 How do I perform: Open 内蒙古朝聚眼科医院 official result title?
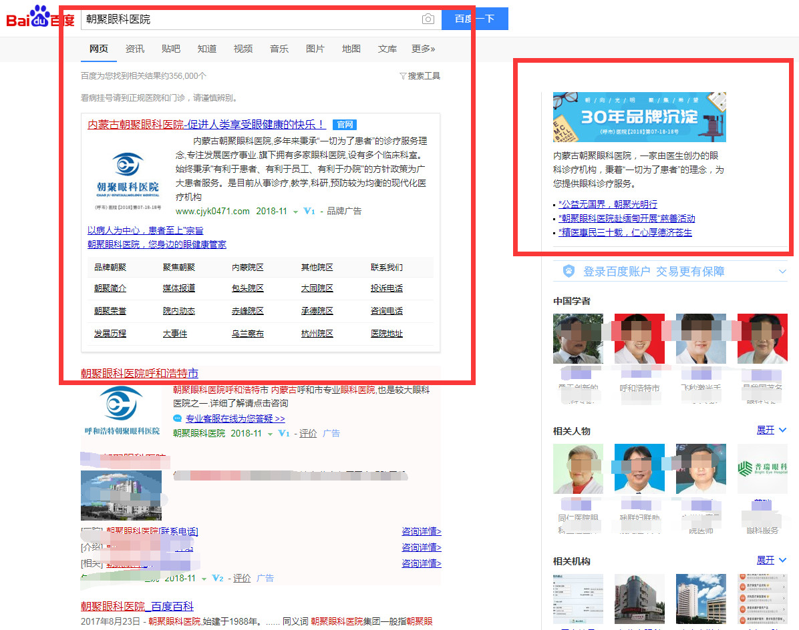[x=207, y=125]
